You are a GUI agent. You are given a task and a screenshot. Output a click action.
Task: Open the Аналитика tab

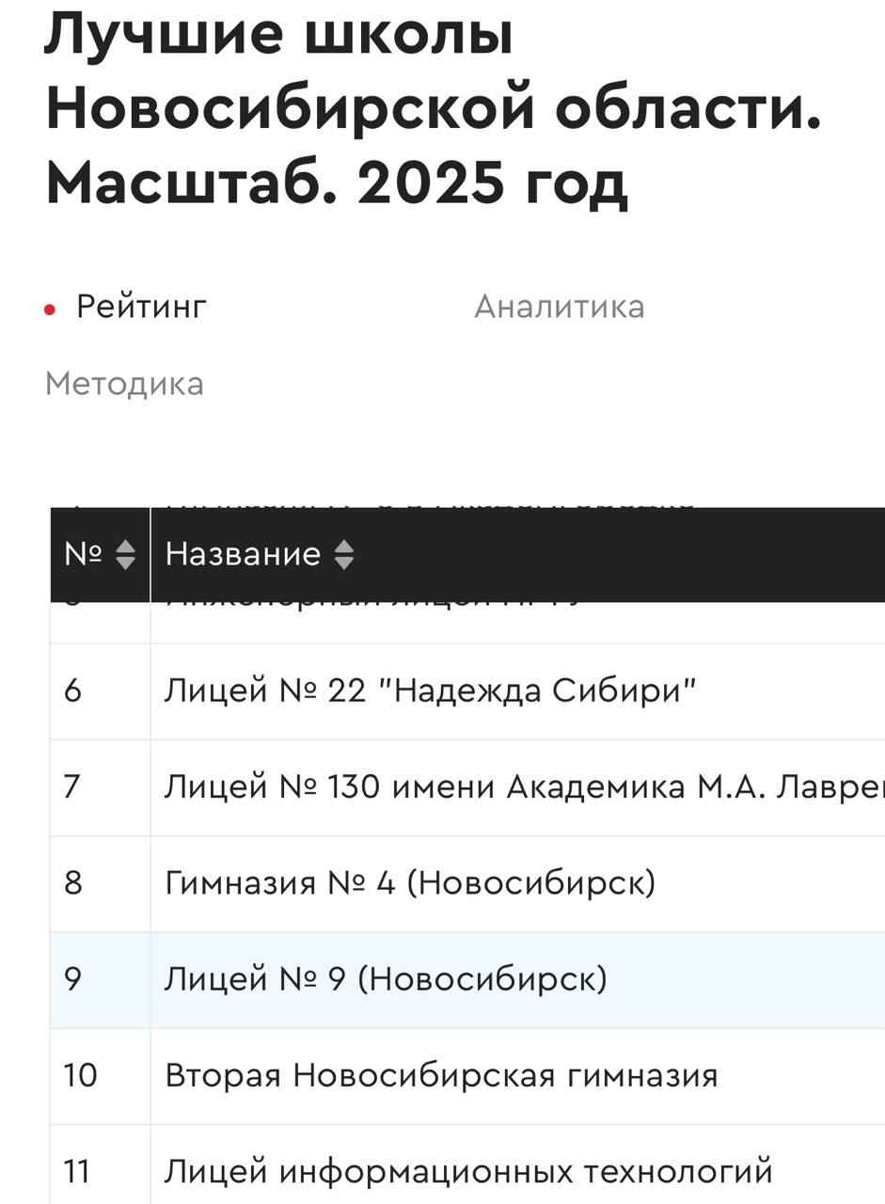point(560,307)
